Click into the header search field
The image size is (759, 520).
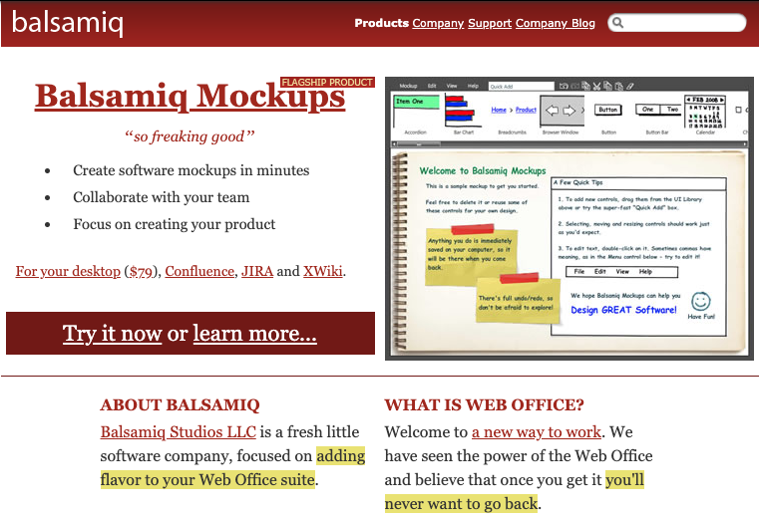(677, 23)
